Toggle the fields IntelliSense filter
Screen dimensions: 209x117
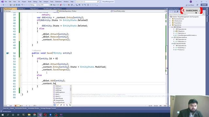click(58, 105)
